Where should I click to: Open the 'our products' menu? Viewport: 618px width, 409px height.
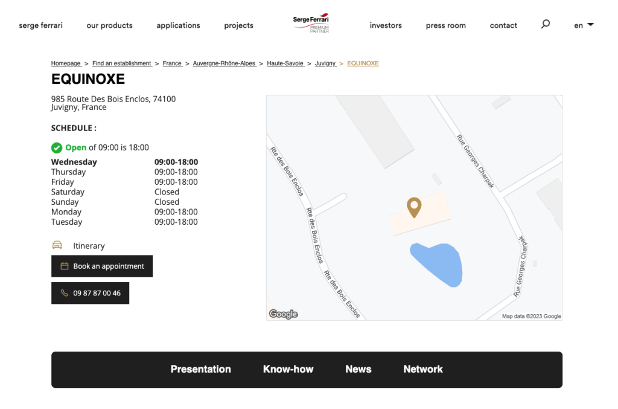pos(110,25)
